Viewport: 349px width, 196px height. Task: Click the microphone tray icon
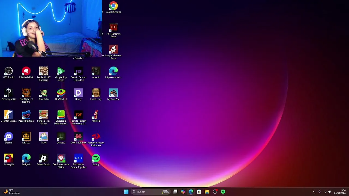(320, 192)
